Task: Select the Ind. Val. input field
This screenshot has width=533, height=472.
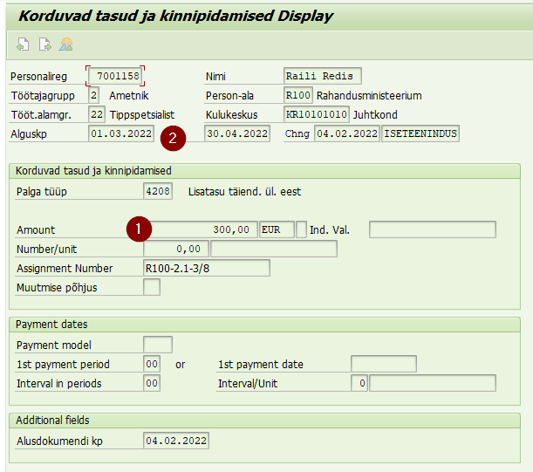Action: (433, 229)
